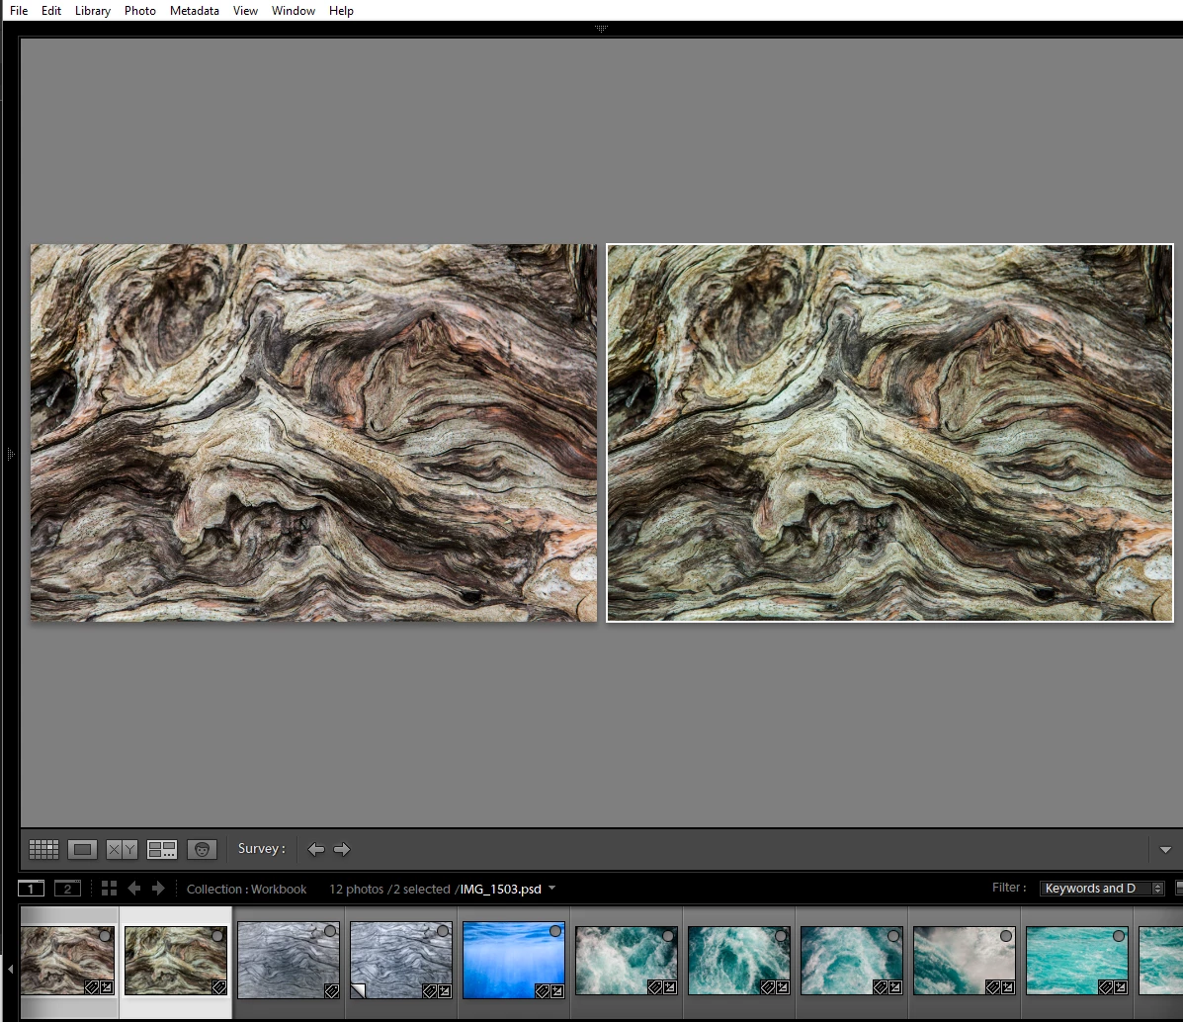This screenshot has width=1183, height=1022.
Task: Switch to Loupe view icon
Action: pyautogui.click(x=83, y=849)
